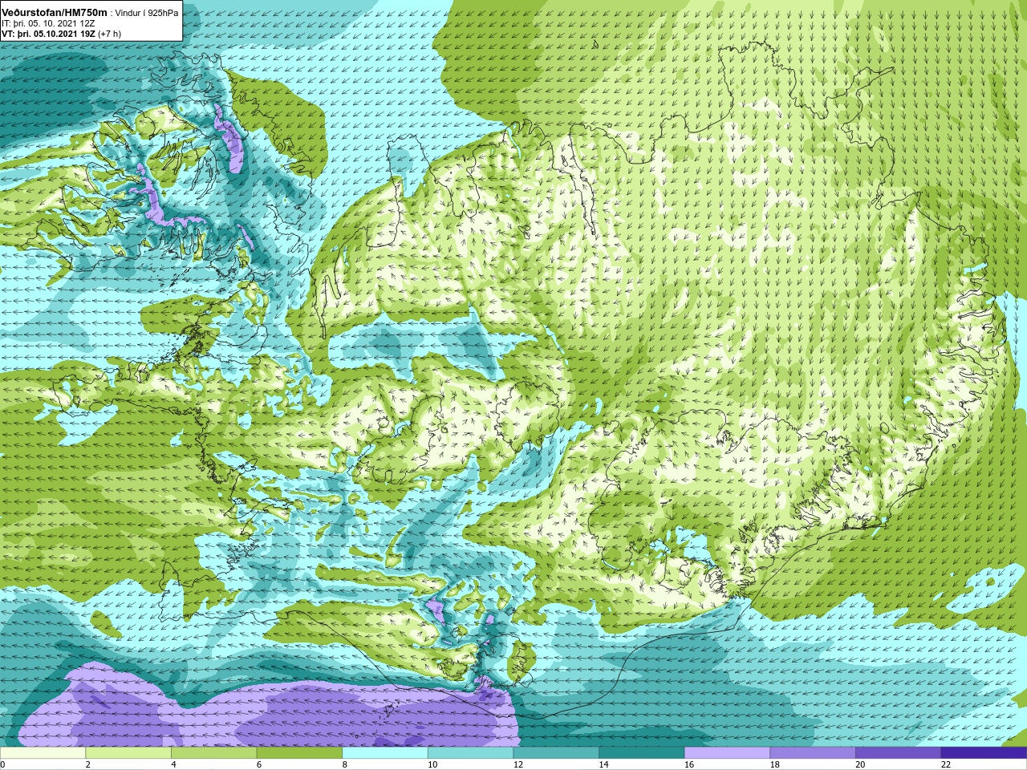The image size is (1027, 770).
Task: Click the 14–16 dark teal legend swatch
Action: [642, 753]
